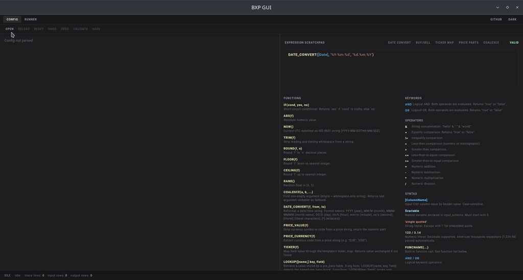Image resolution: width=523 pixels, height=280 pixels.
Task: Open the GITHUB link
Action: (496, 19)
